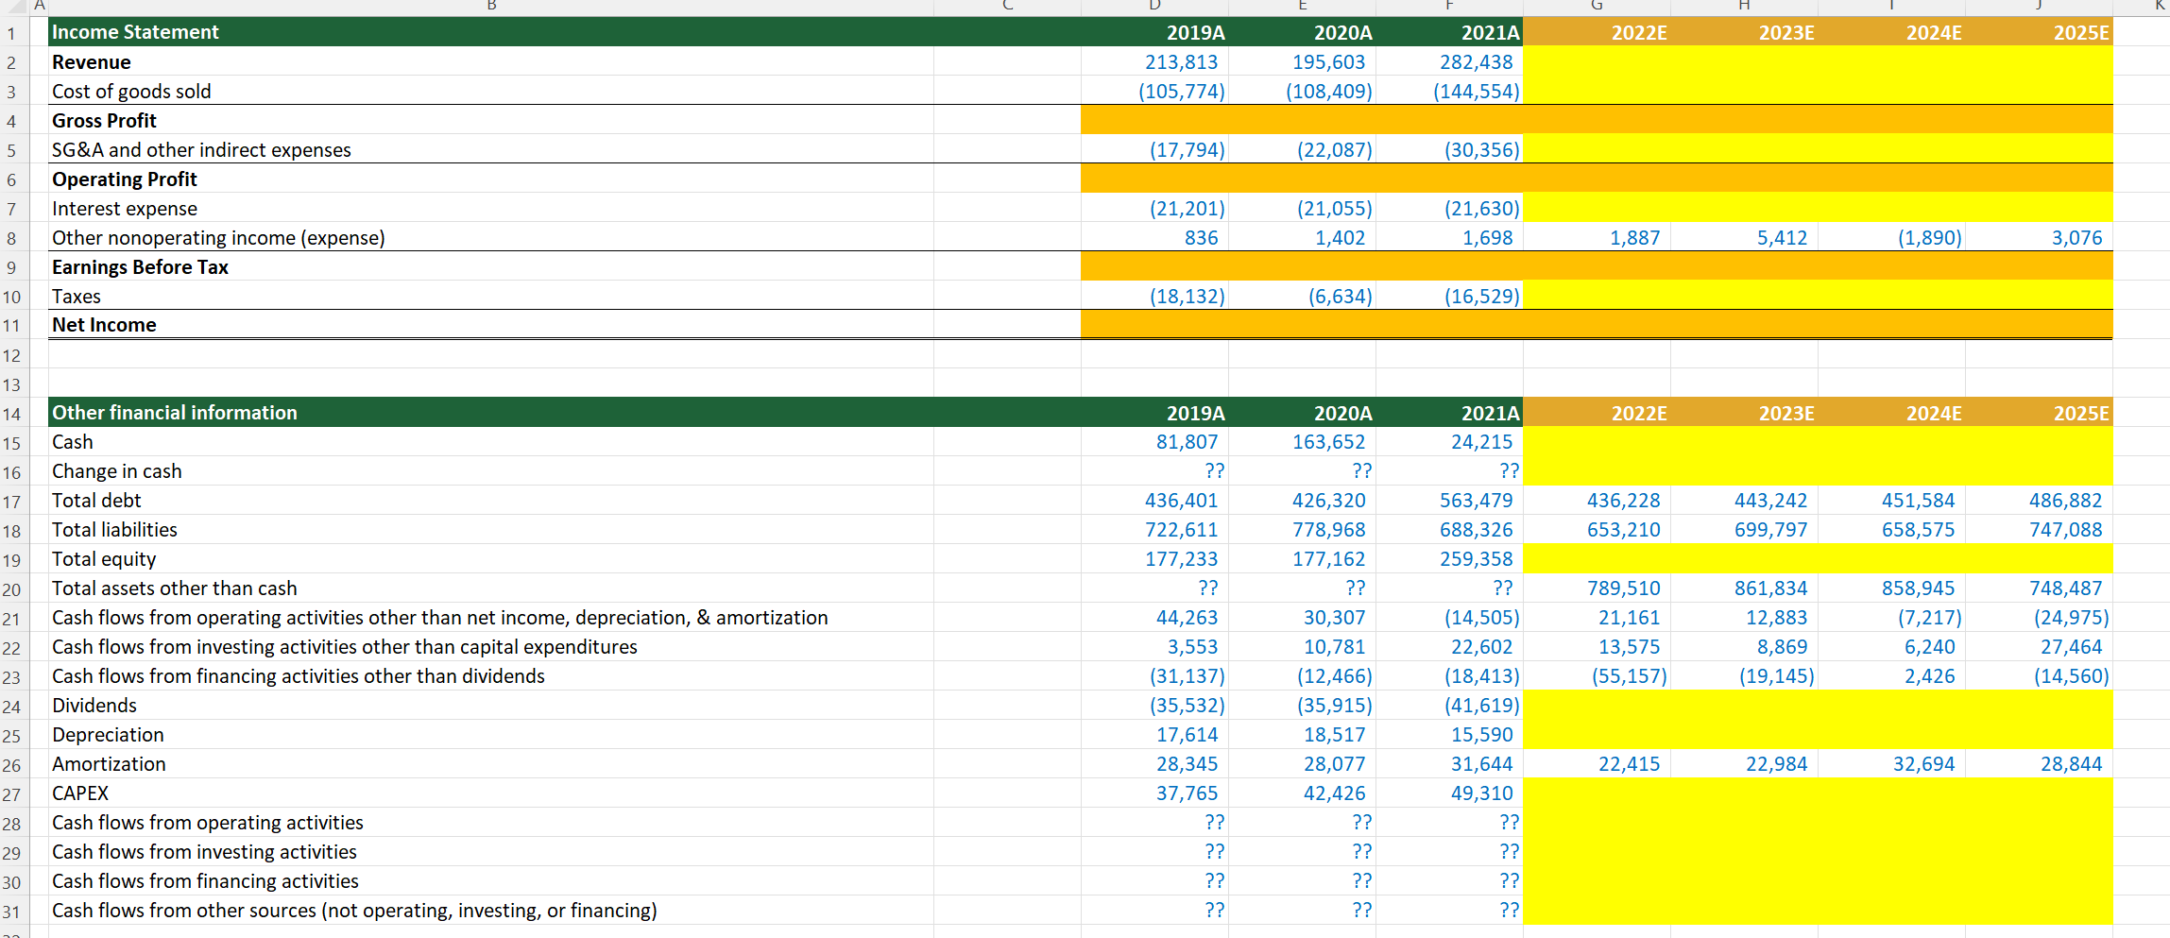This screenshot has height=938, width=2170.
Task: Click the 2023E nonoperating income value 5,412
Action: tap(1782, 238)
